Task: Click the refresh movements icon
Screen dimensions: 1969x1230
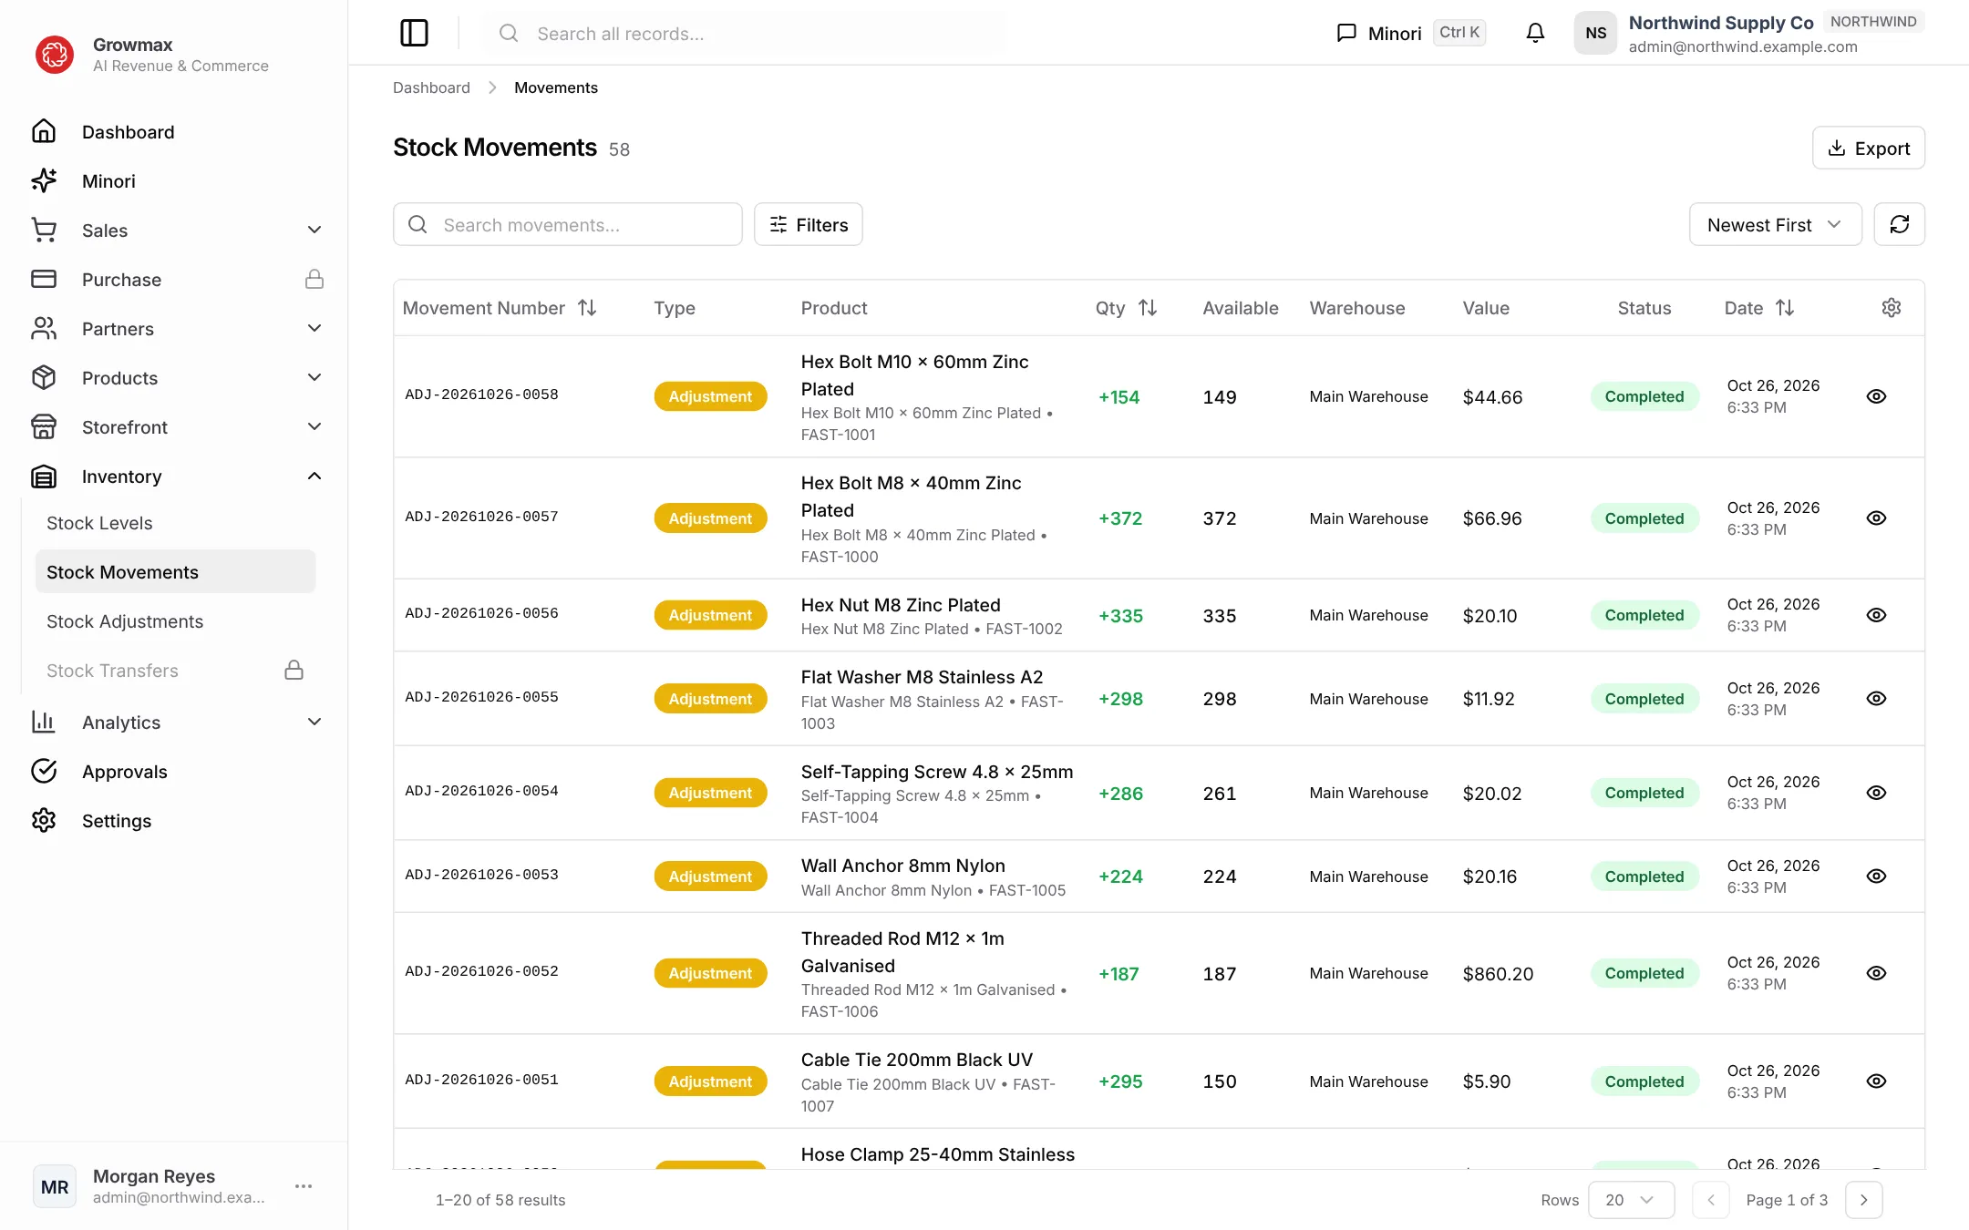Action: [1899, 224]
